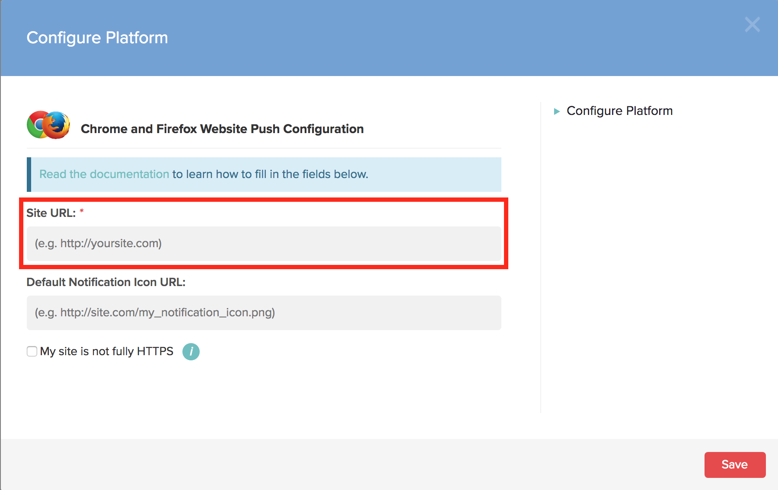Click the Chrome and Firefox Website Push Configuration heading

coord(222,129)
